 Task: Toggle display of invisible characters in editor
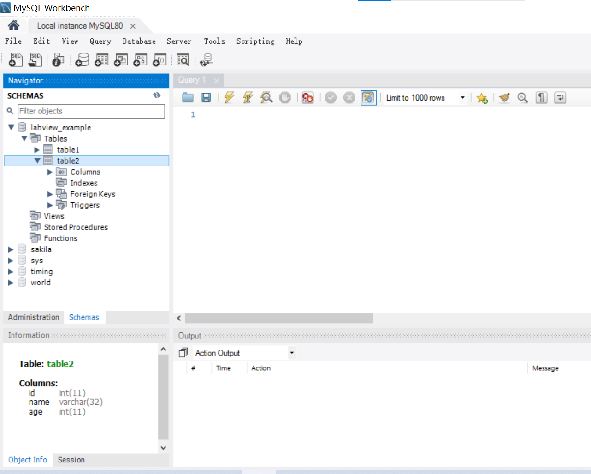coord(541,97)
